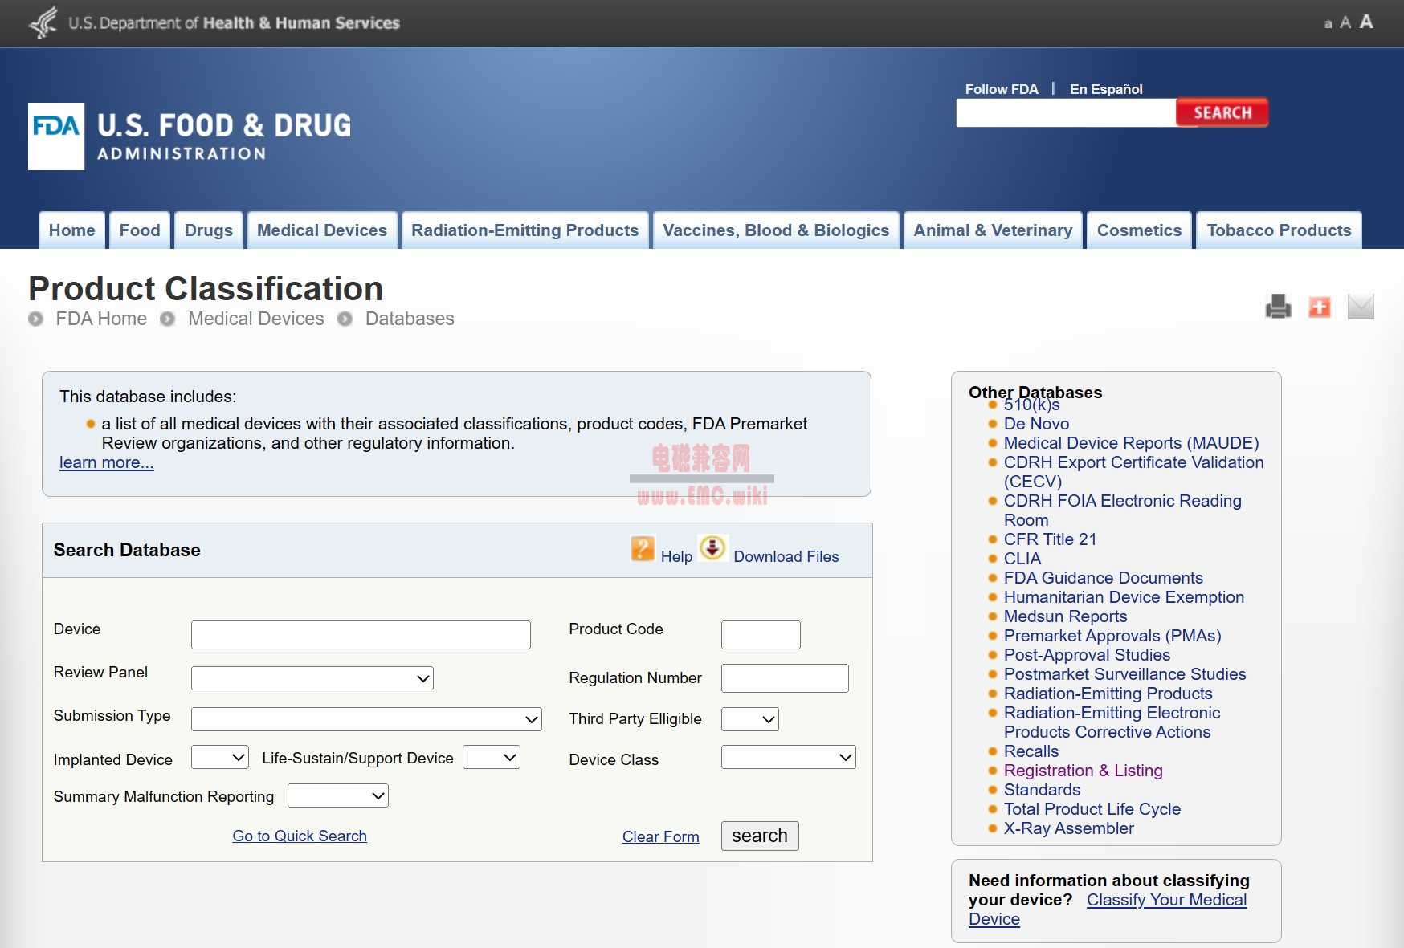Click the Download Files arrow icon

pos(712,548)
